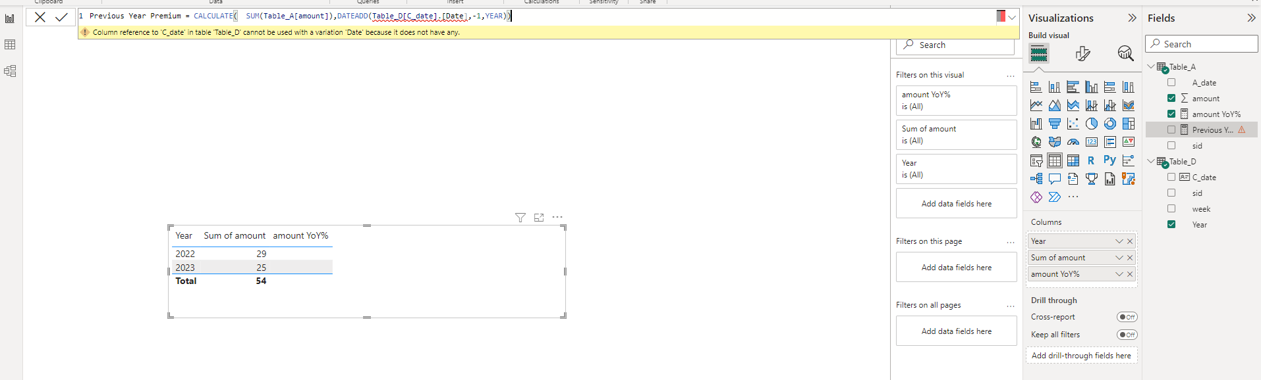The height and width of the screenshot is (380, 1261).
Task: Choose the Funnel visual
Action: click(1055, 124)
